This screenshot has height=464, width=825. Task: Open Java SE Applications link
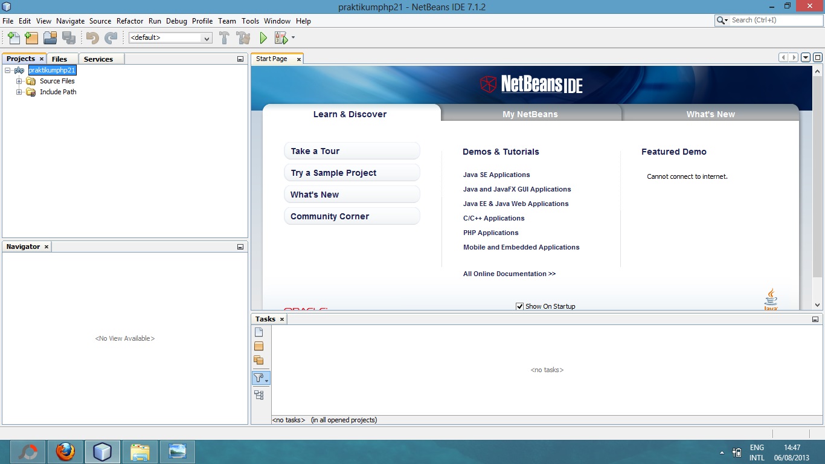(x=496, y=175)
